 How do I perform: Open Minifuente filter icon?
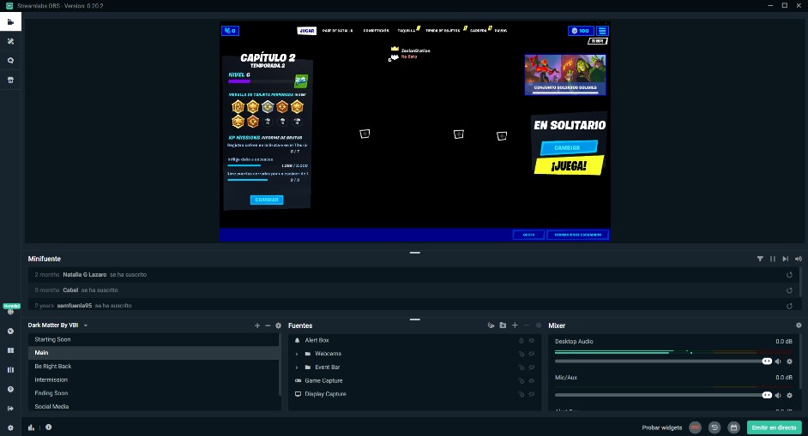pos(760,259)
